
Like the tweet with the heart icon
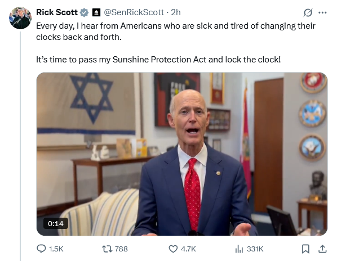click(173, 249)
